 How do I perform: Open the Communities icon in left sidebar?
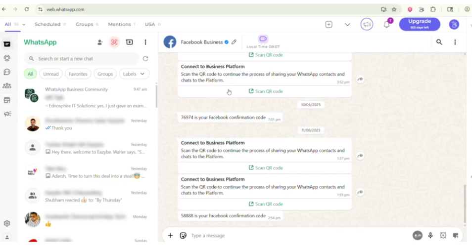coord(7,85)
